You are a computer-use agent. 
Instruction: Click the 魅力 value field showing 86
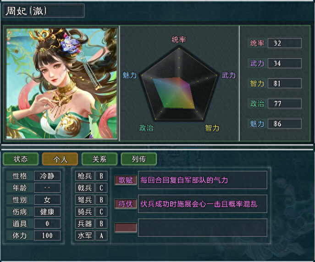(285, 124)
